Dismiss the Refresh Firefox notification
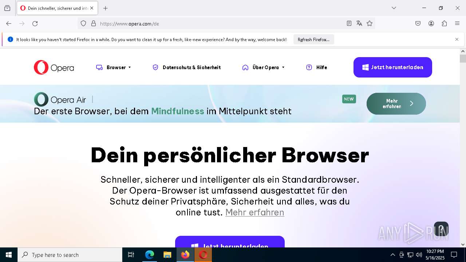Screen dimensions: 466x262 [x=457, y=39]
